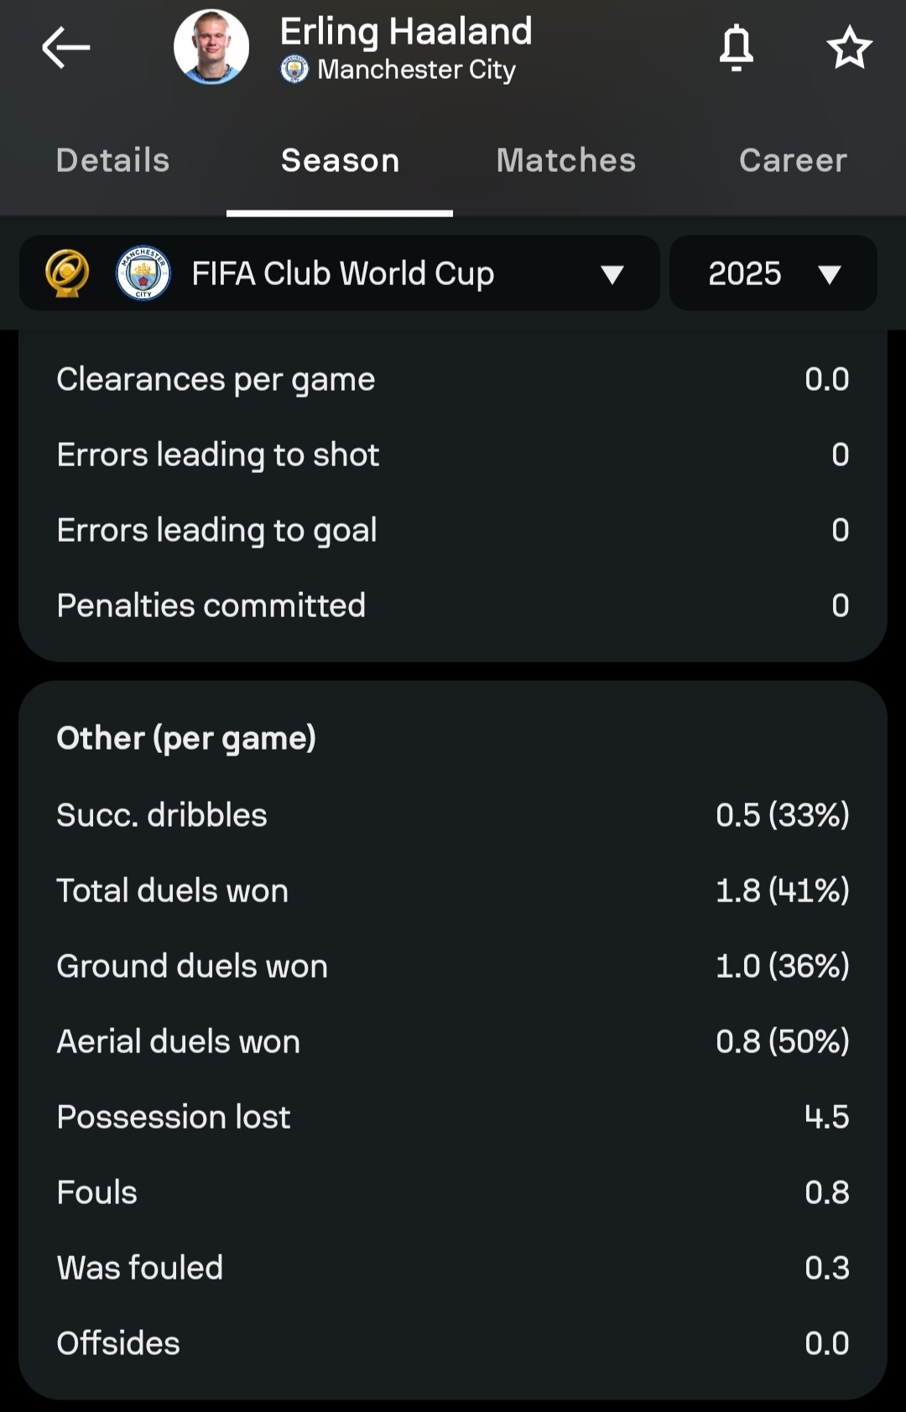Open the 2025 season year dropdown

(x=773, y=273)
